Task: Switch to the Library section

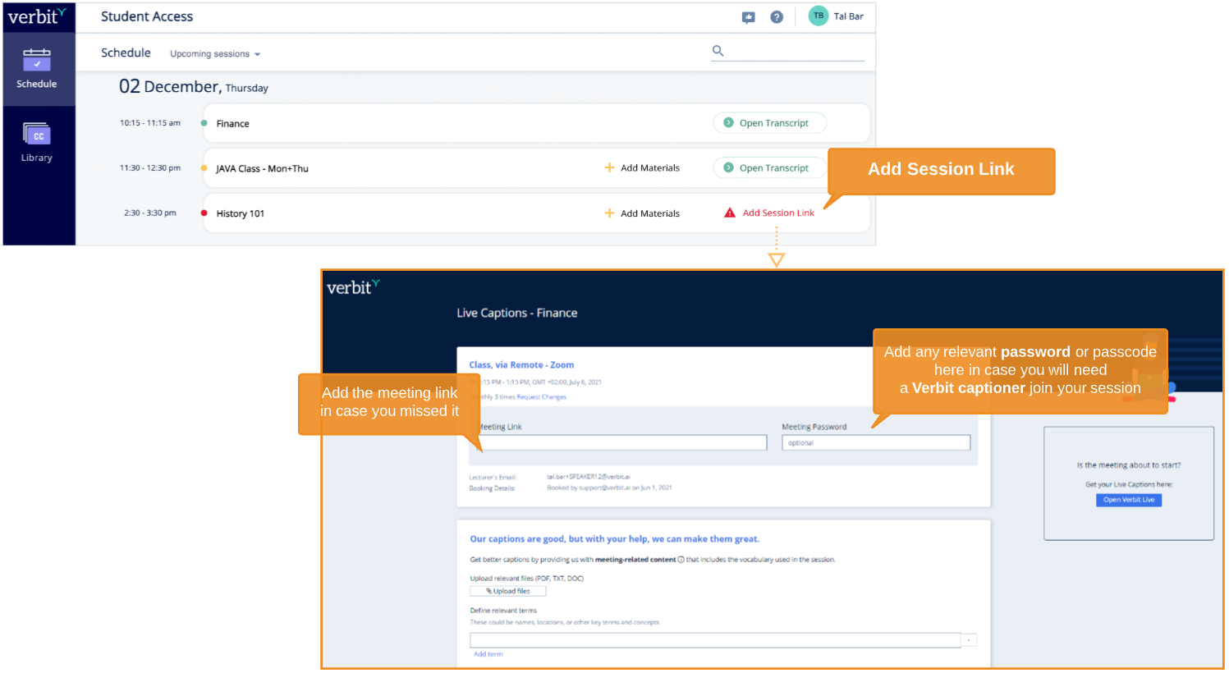Action: (x=37, y=141)
